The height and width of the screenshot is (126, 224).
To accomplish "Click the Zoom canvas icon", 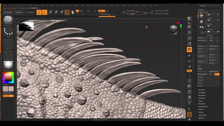I will tap(189, 33).
